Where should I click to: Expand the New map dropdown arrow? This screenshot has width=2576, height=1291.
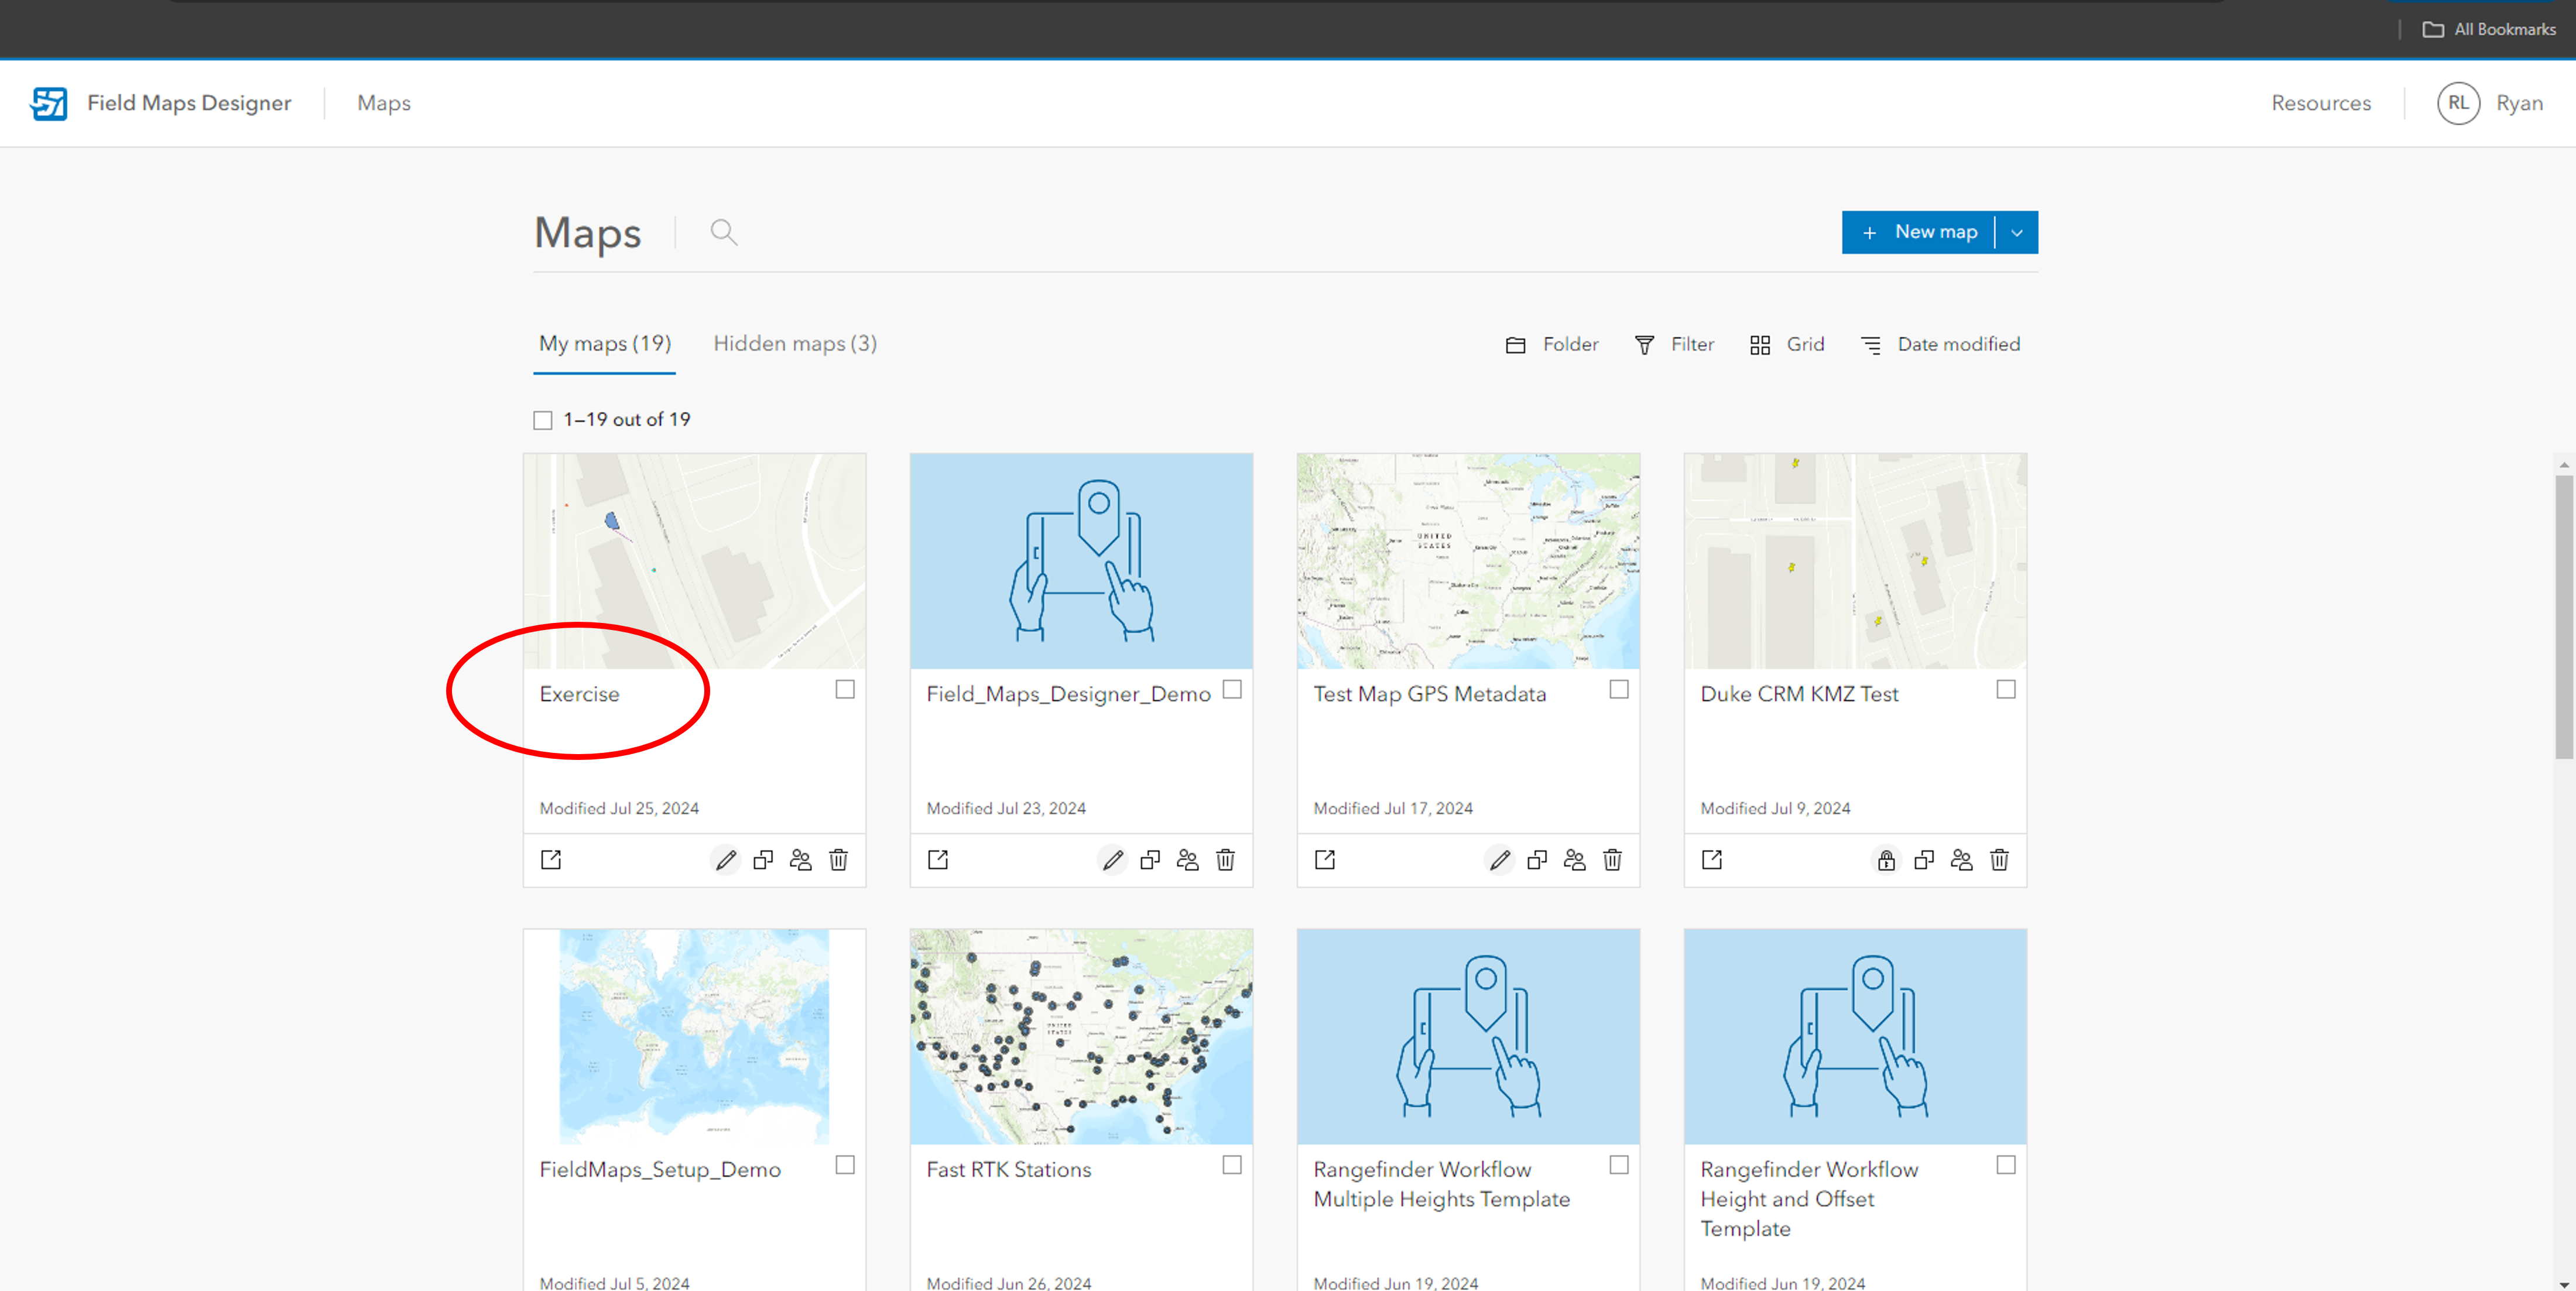2017,232
